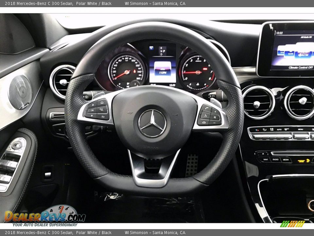Image resolution: width=314 pixels, height=236 pixels.
Task: Activate the voice control icon
Action: click(x=206, y=115)
